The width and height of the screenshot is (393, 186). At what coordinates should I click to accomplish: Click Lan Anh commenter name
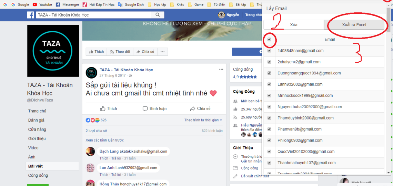pos(107,168)
